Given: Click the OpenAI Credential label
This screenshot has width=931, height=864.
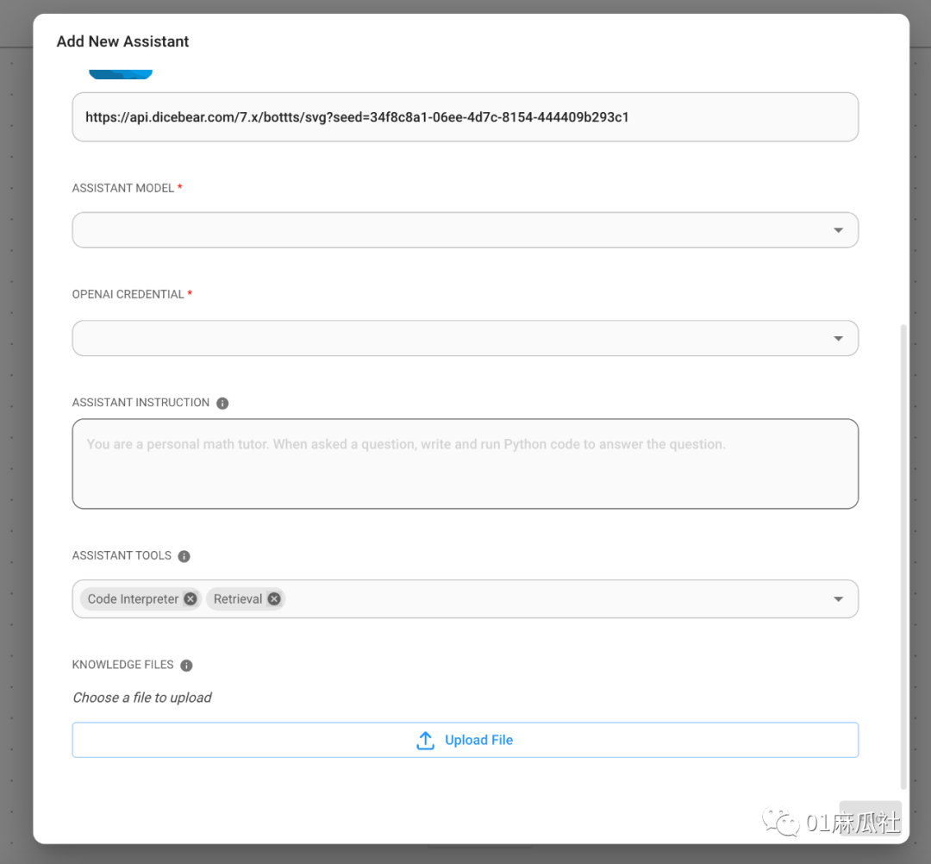Looking at the screenshot, I should (128, 295).
